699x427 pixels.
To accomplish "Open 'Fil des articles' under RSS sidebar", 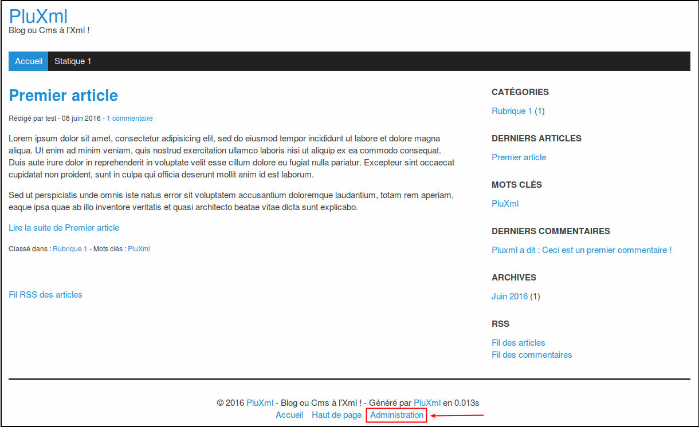I will 518,343.
